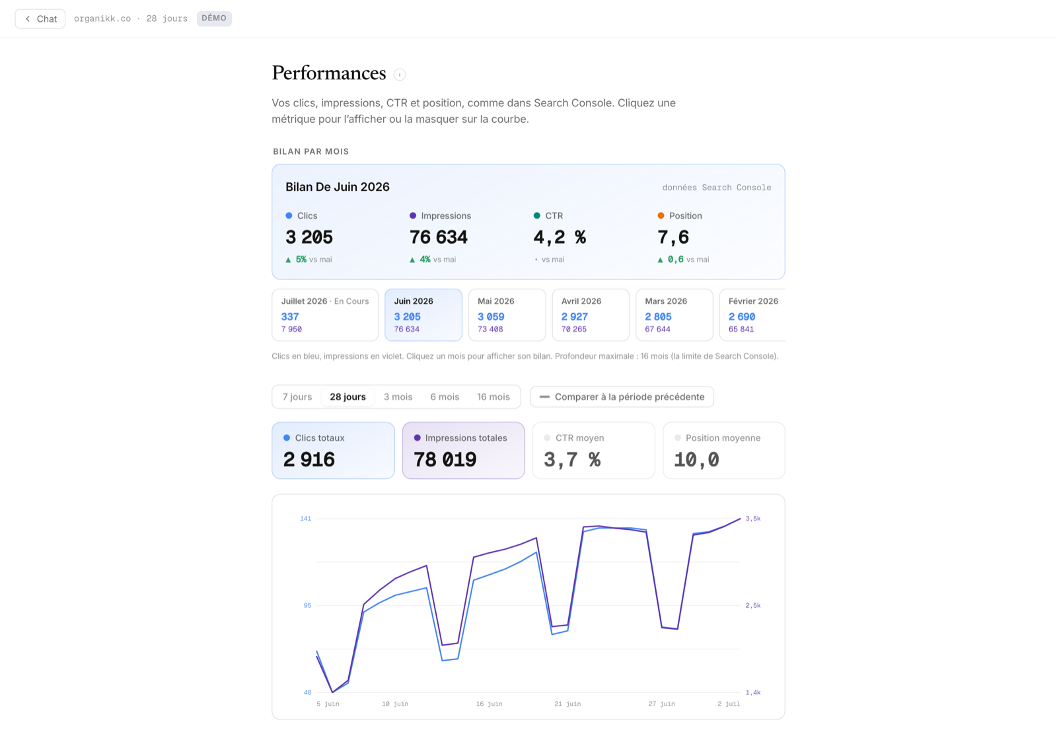Click the 3,5k impressions axis label

[753, 519]
